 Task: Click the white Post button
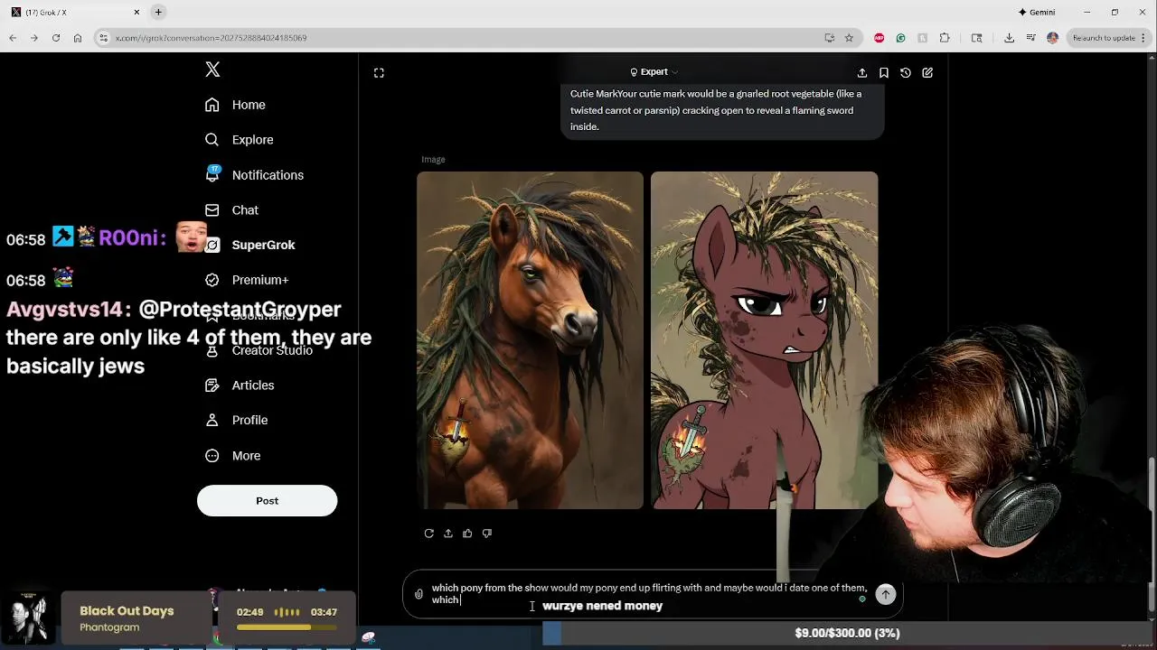pyautogui.click(x=267, y=501)
